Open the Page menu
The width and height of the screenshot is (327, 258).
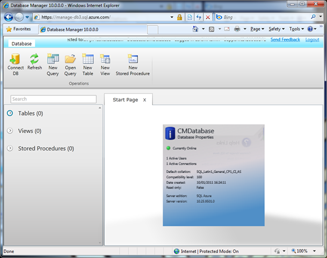(x=257, y=29)
